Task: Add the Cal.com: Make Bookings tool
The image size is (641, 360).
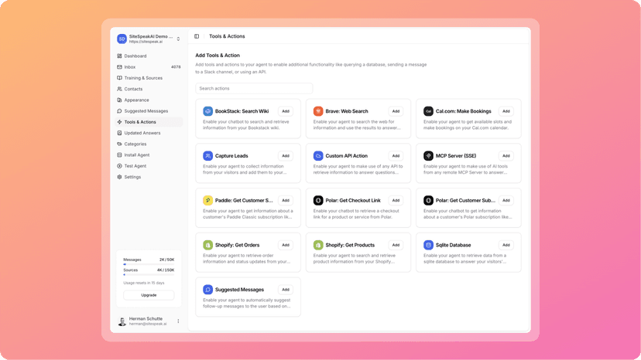Action: [506, 111]
